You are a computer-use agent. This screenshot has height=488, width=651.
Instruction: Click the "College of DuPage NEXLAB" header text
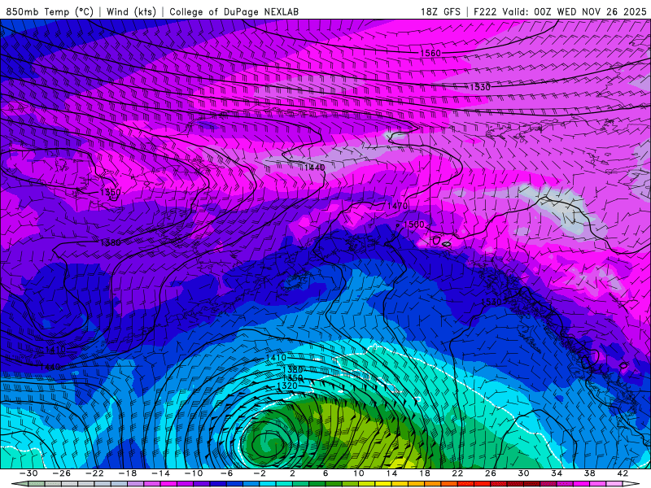coord(234,11)
